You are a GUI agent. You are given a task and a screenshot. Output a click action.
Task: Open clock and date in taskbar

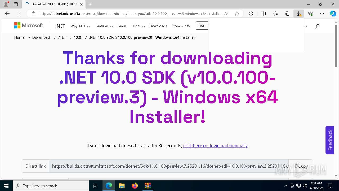(316, 186)
